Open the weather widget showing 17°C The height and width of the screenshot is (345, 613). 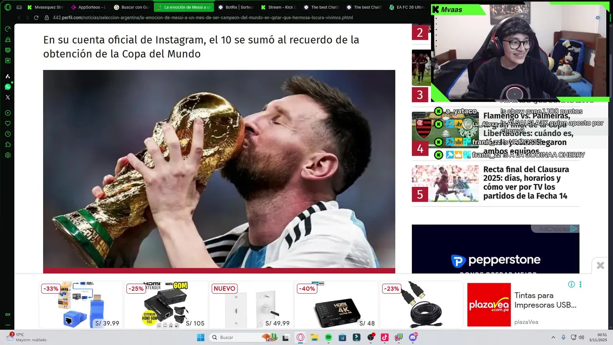26,337
